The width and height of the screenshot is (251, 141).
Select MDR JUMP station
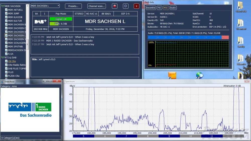[14, 14]
